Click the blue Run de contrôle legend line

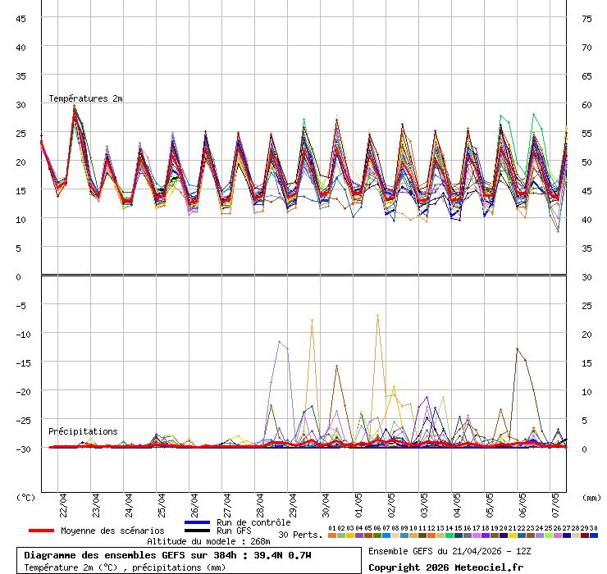click(198, 522)
